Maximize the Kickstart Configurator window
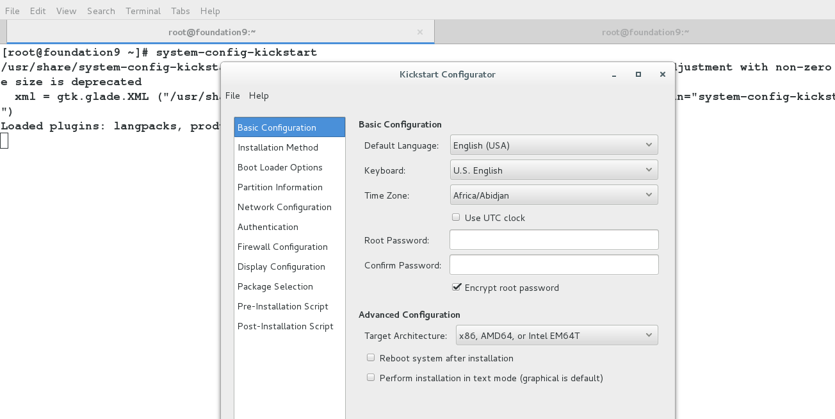The image size is (835, 419). [x=638, y=74]
